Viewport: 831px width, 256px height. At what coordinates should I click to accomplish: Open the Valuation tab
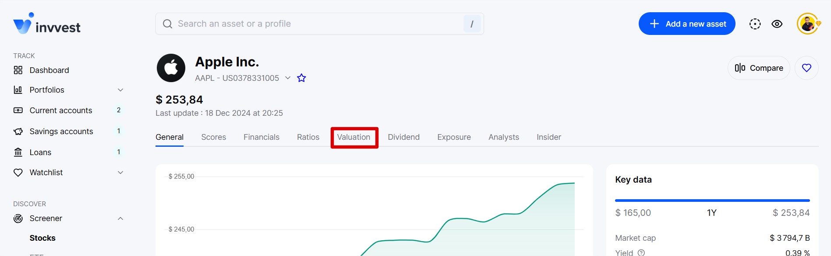[x=354, y=137]
